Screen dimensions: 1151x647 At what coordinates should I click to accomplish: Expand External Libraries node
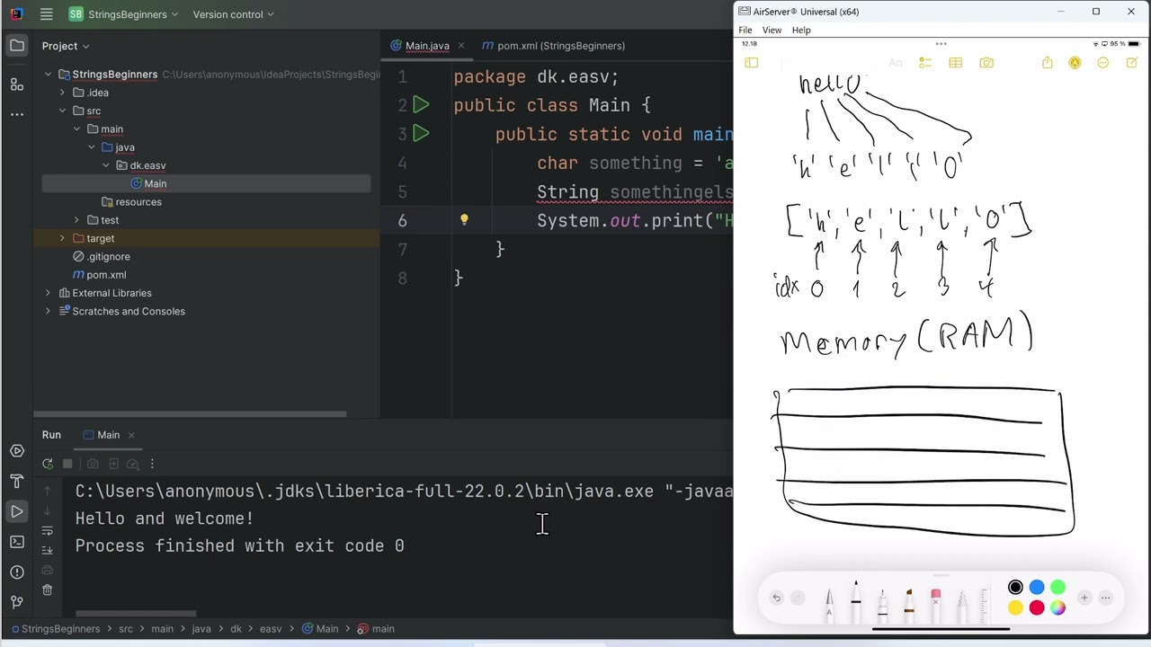coord(49,293)
